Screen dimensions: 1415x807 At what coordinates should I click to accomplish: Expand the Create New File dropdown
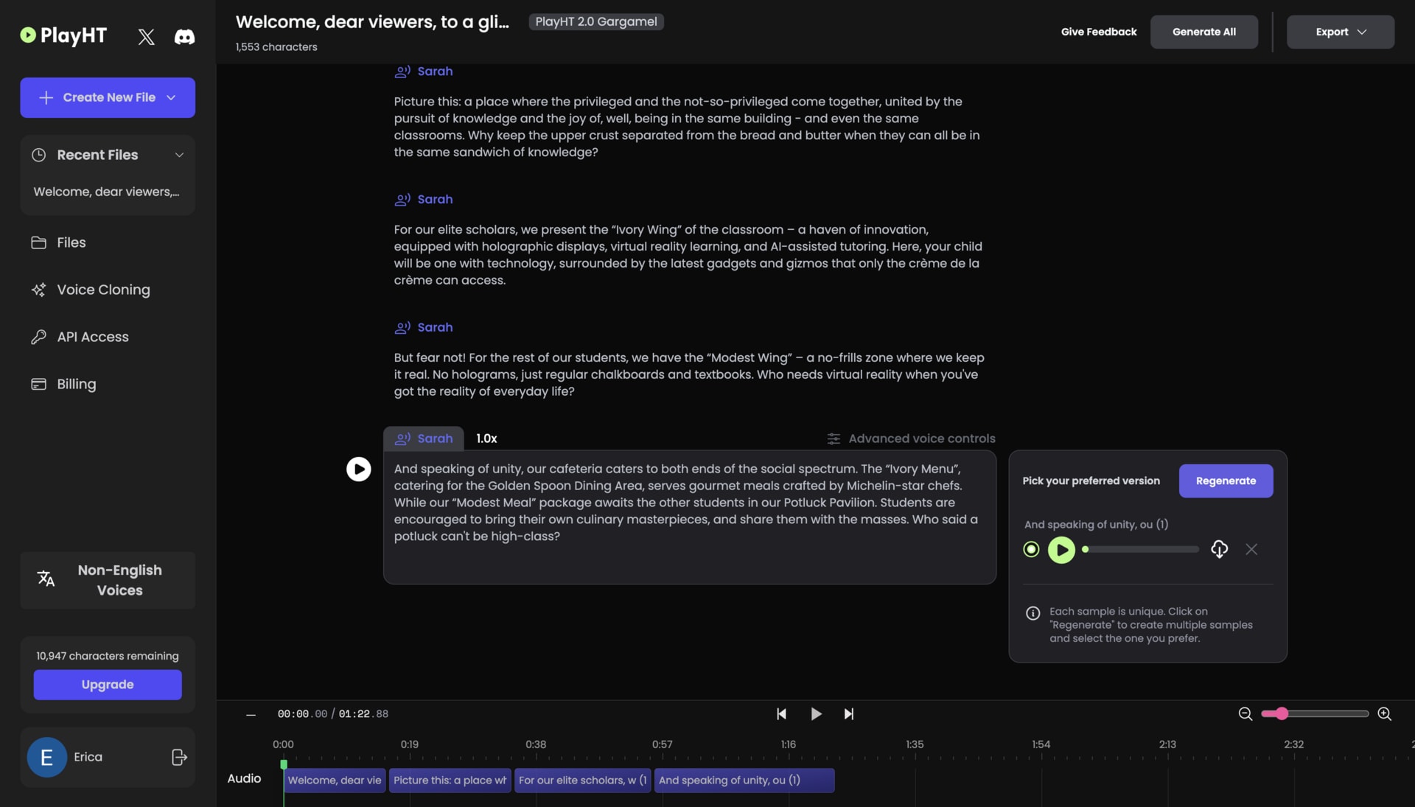click(x=171, y=97)
